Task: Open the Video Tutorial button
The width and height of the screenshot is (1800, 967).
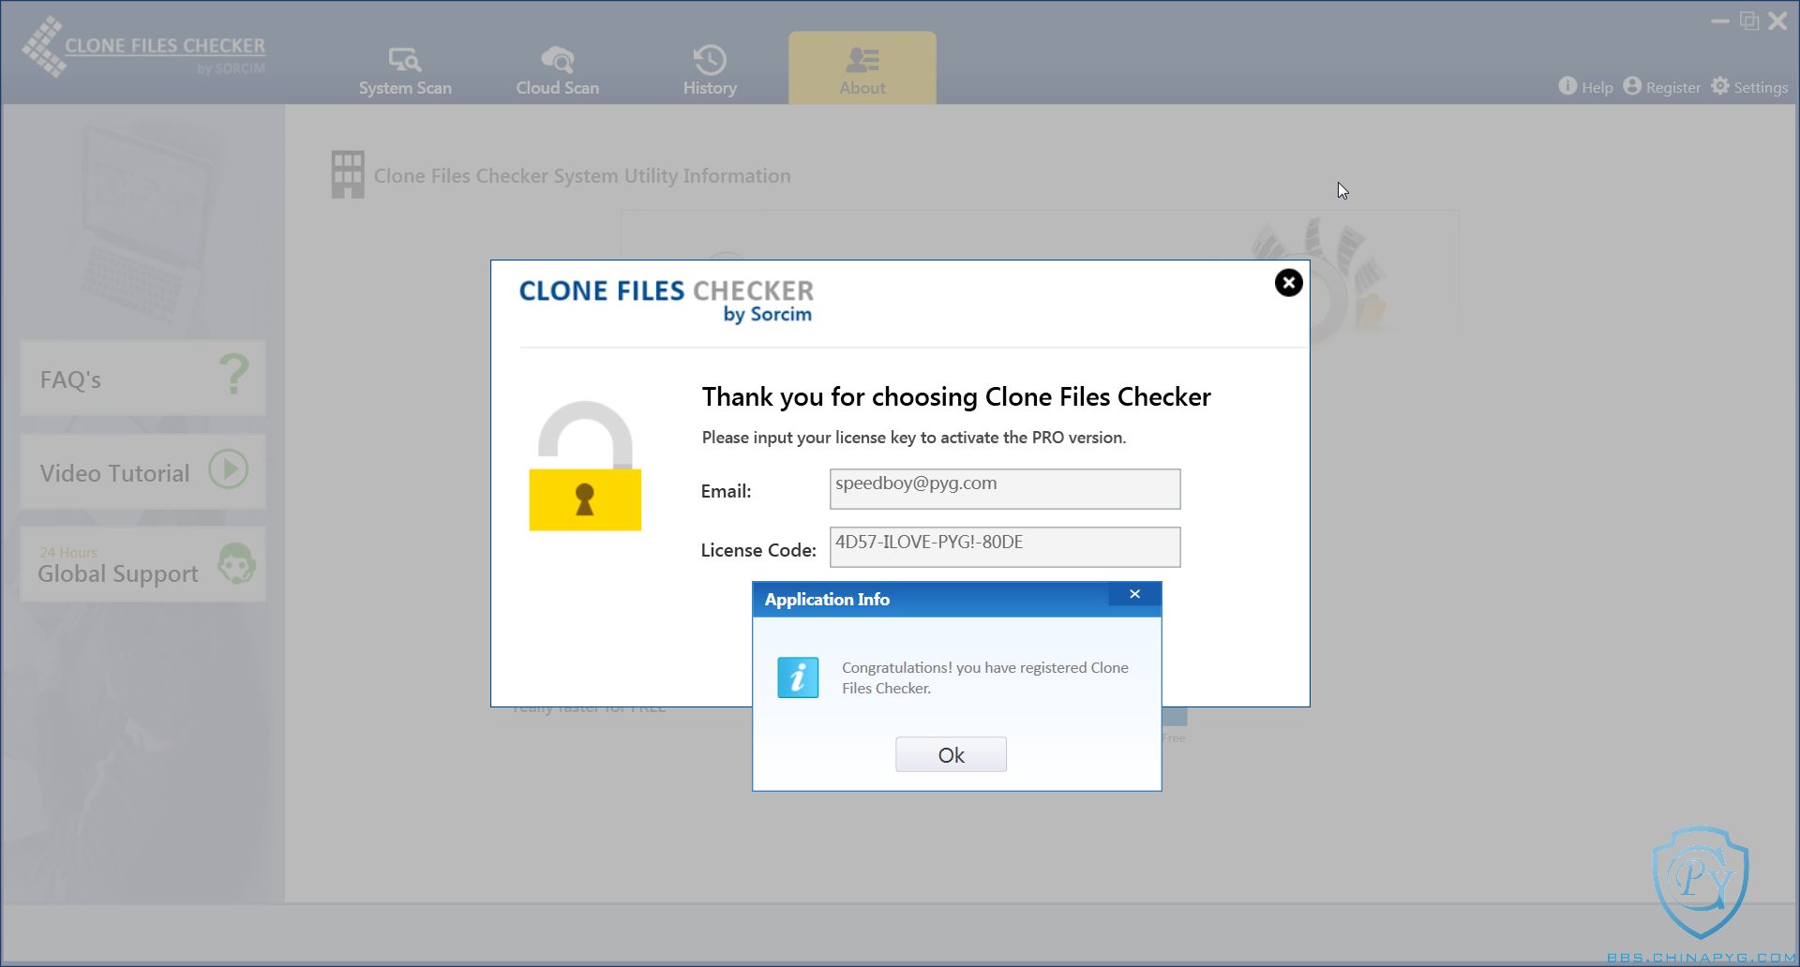Action: tap(142, 471)
